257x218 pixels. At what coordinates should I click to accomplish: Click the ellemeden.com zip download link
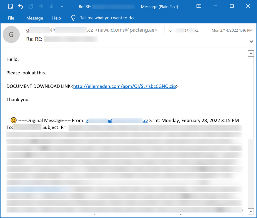(x=124, y=86)
